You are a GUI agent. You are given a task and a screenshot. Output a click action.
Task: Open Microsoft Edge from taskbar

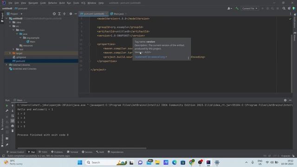[174, 162]
